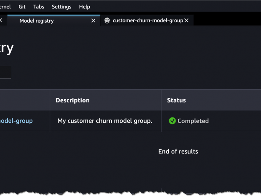
Task: Click the cube icon on customer-churn-model-group tab
Action: coord(107,21)
